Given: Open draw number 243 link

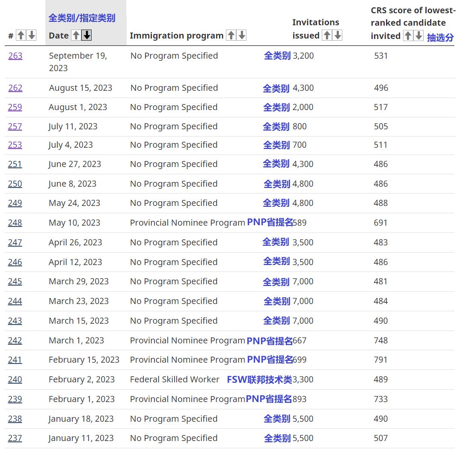Looking at the screenshot, I should click(15, 321).
